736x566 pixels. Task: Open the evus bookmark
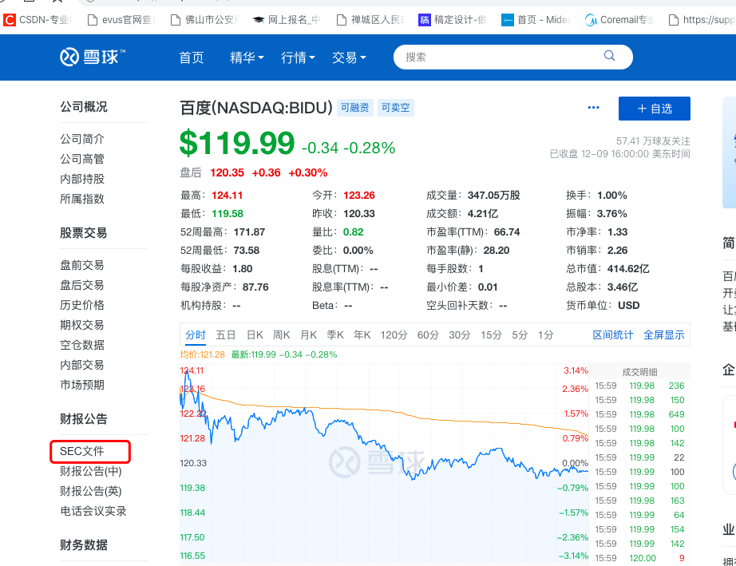pos(121,20)
